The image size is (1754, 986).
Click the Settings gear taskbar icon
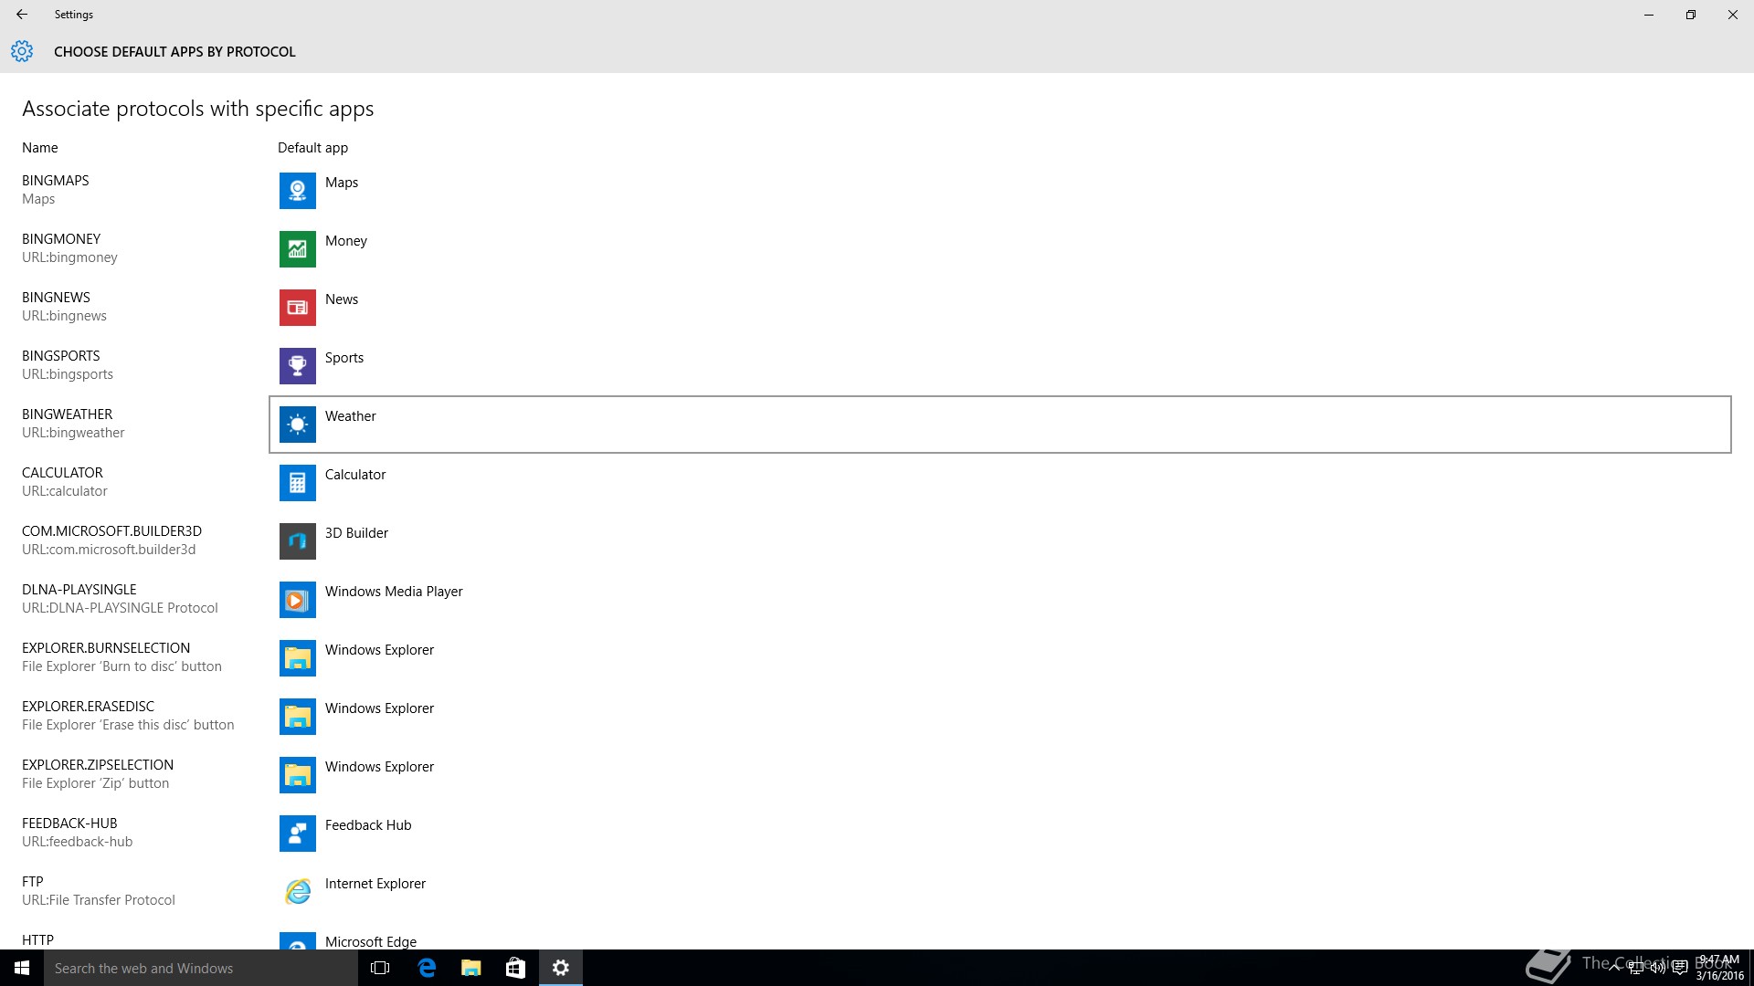[561, 968]
